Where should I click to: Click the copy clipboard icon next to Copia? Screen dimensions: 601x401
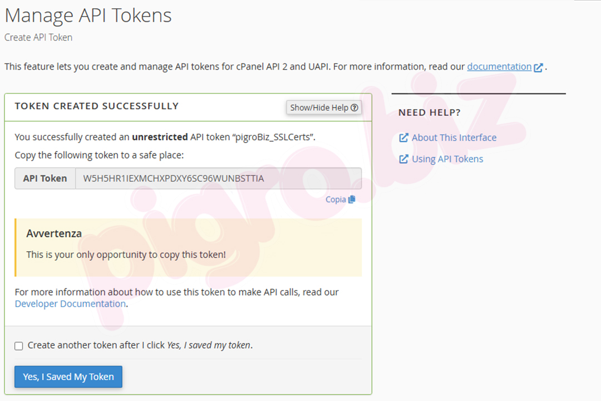coord(352,199)
